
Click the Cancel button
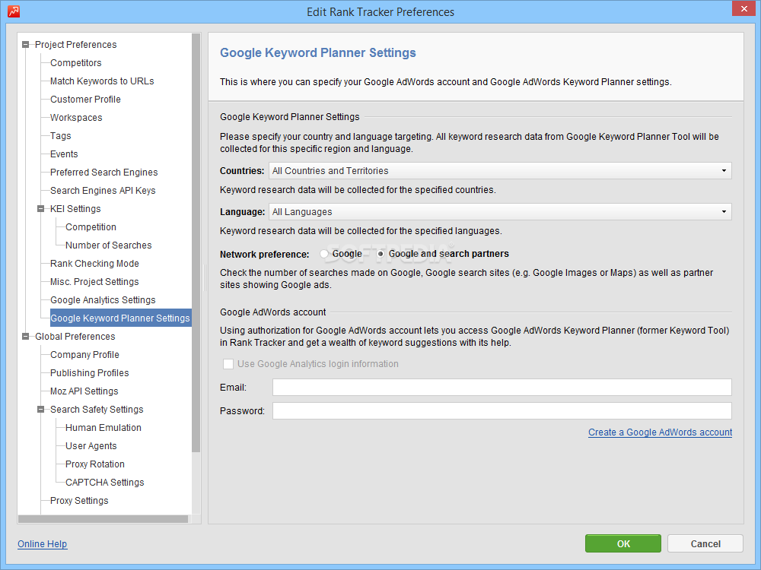[x=705, y=543]
